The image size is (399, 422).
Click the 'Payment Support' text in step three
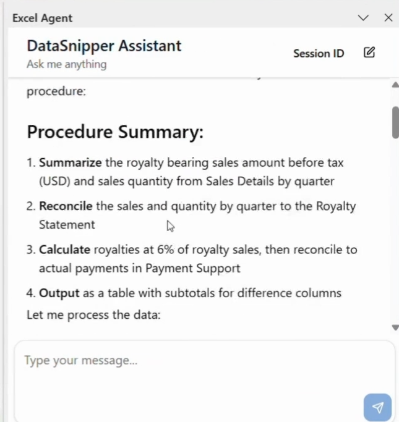(201, 268)
